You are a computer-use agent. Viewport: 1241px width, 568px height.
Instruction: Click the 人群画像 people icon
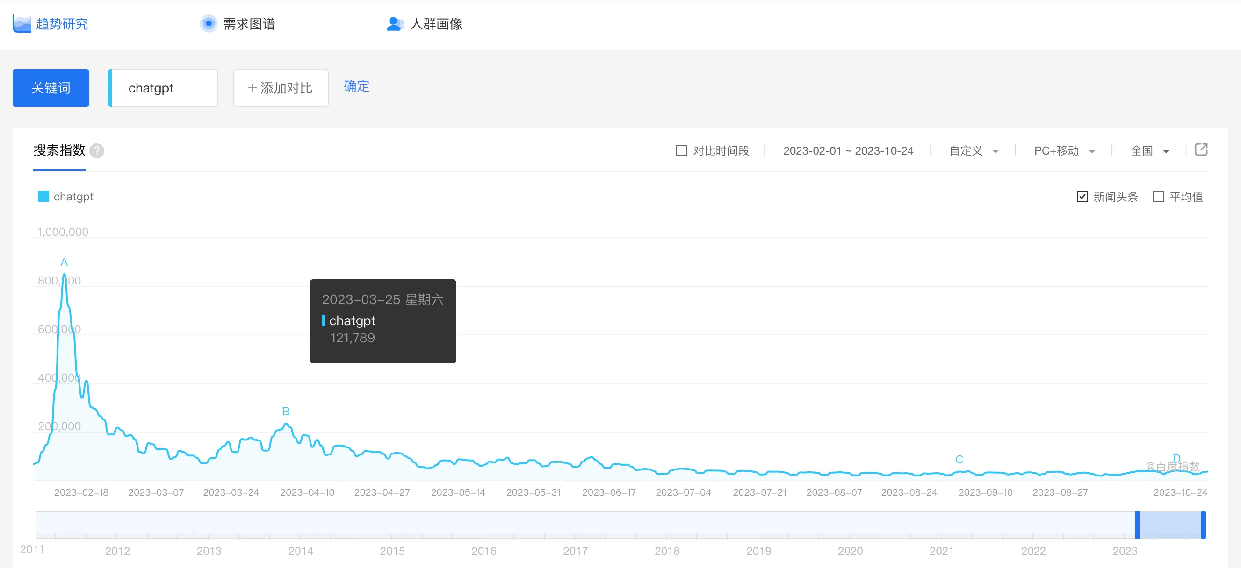click(395, 23)
